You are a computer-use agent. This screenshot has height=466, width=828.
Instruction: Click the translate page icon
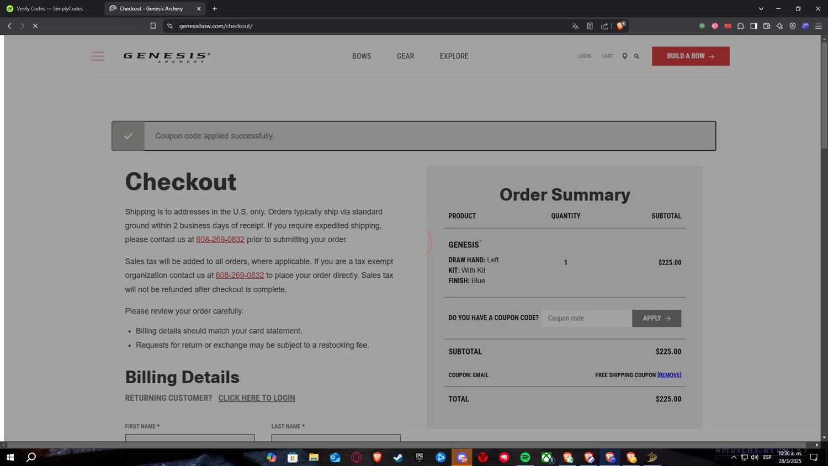575,26
